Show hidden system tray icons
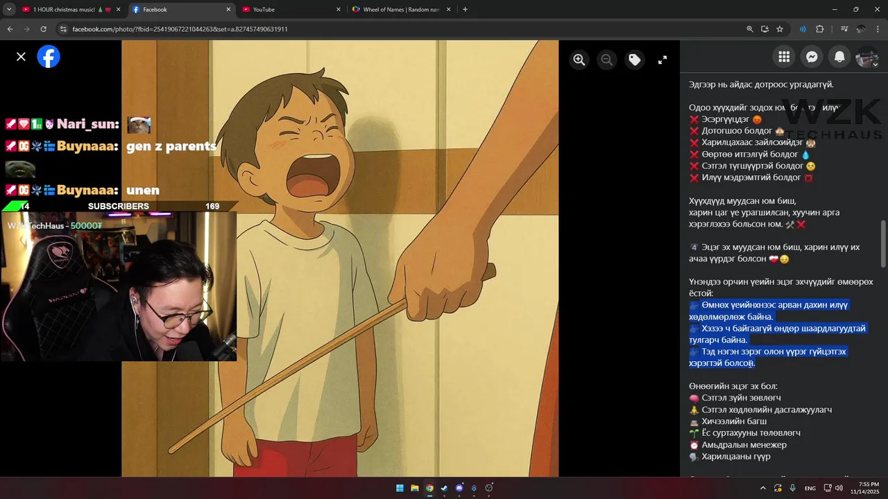This screenshot has height=499, width=888. point(763,488)
